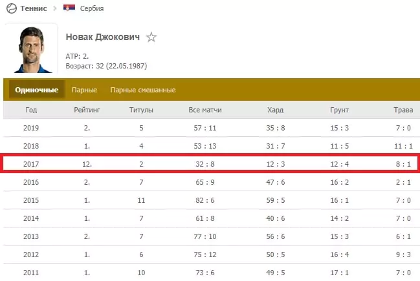The height and width of the screenshot is (281, 420).
Task: Click the Хард column header
Action: click(x=275, y=110)
